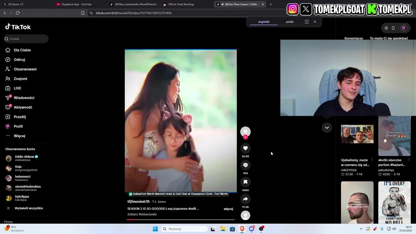Open tfjfmovie678 username link
The width and height of the screenshot is (416, 234).
tap(138, 201)
